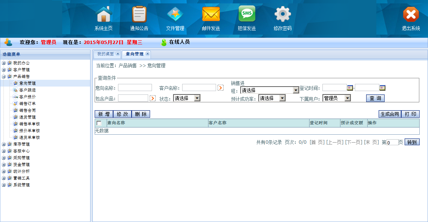Click the 修改密码 gear icon
Image resolution: width=428 pixels, height=222 pixels.
coord(282,15)
